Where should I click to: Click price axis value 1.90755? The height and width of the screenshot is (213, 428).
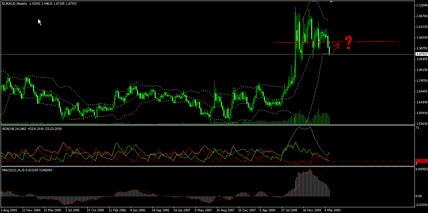click(422, 48)
